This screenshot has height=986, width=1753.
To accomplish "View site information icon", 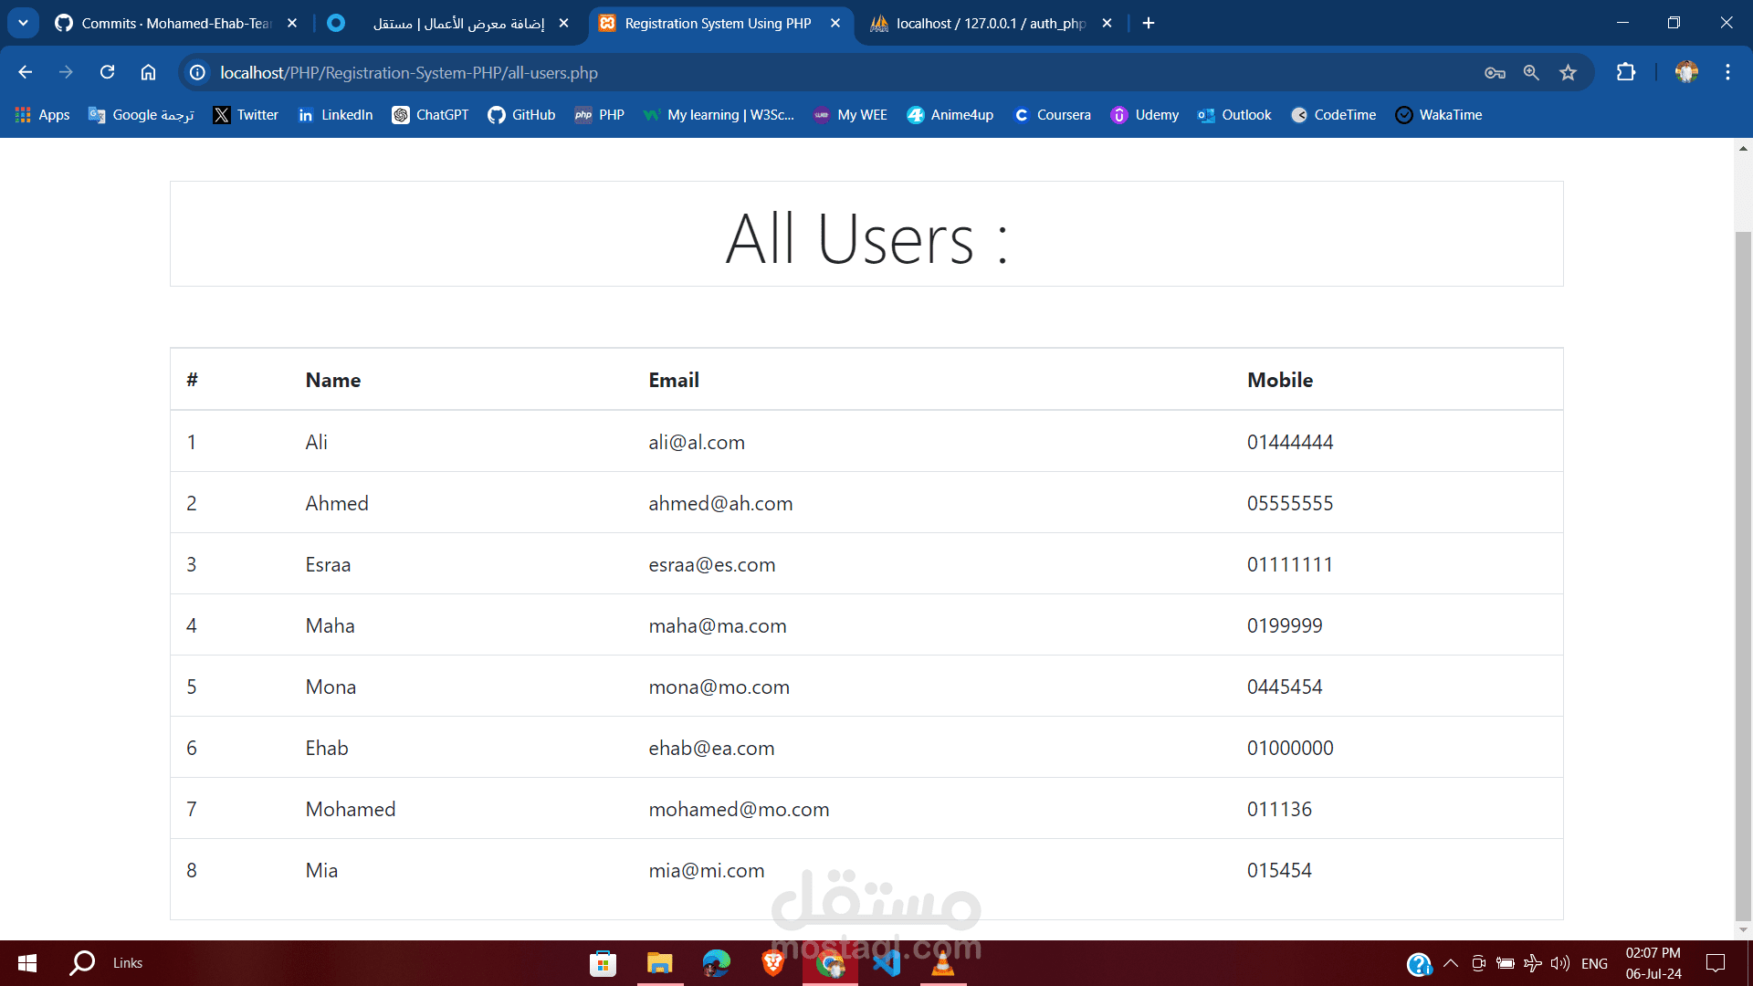I will tap(197, 72).
